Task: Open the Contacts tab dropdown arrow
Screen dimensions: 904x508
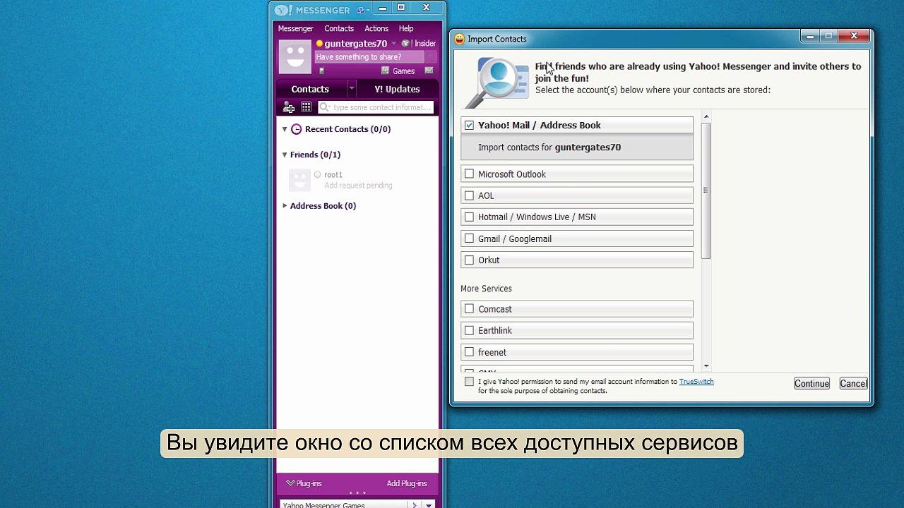Action: pyautogui.click(x=351, y=89)
